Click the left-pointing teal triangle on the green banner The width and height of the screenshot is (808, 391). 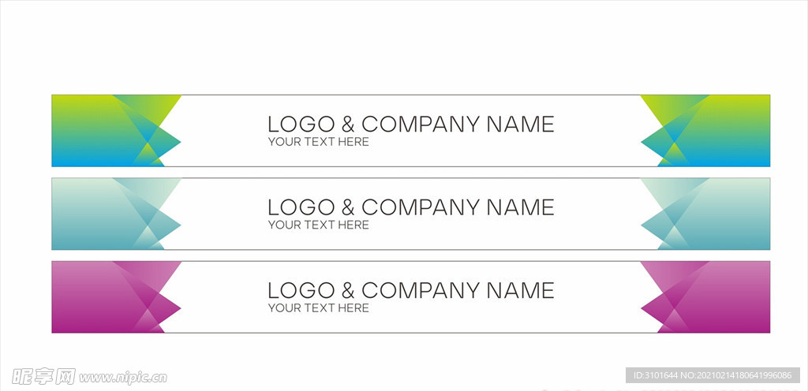pyautogui.click(x=655, y=142)
